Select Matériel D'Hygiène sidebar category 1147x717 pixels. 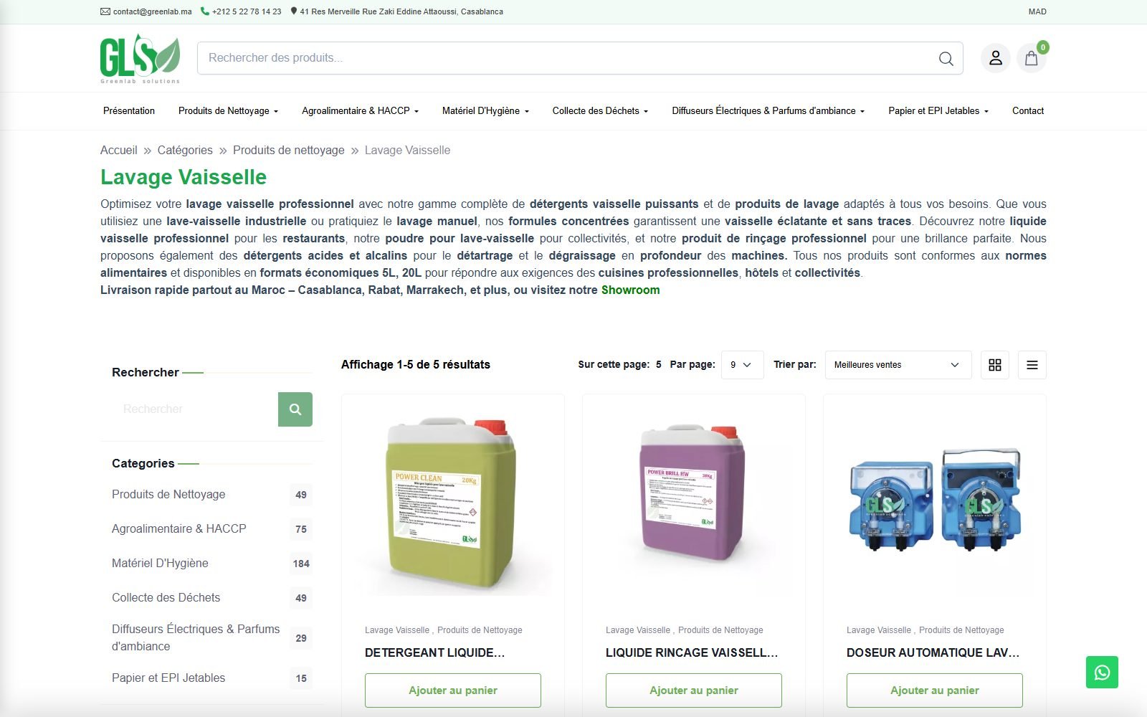[x=160, y=564]
